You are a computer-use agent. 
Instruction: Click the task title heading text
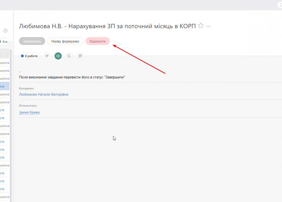coord(107,26)
